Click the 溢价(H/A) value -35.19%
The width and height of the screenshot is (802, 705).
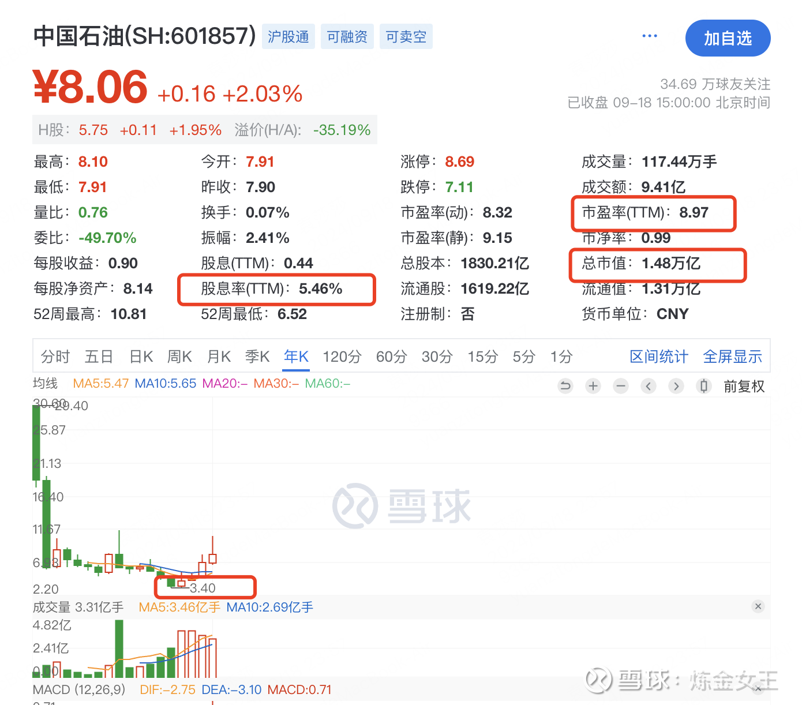pyautogui.click(x=342, y=130)
